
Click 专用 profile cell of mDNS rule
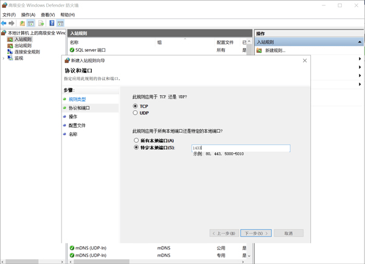[x=221, y=255]
